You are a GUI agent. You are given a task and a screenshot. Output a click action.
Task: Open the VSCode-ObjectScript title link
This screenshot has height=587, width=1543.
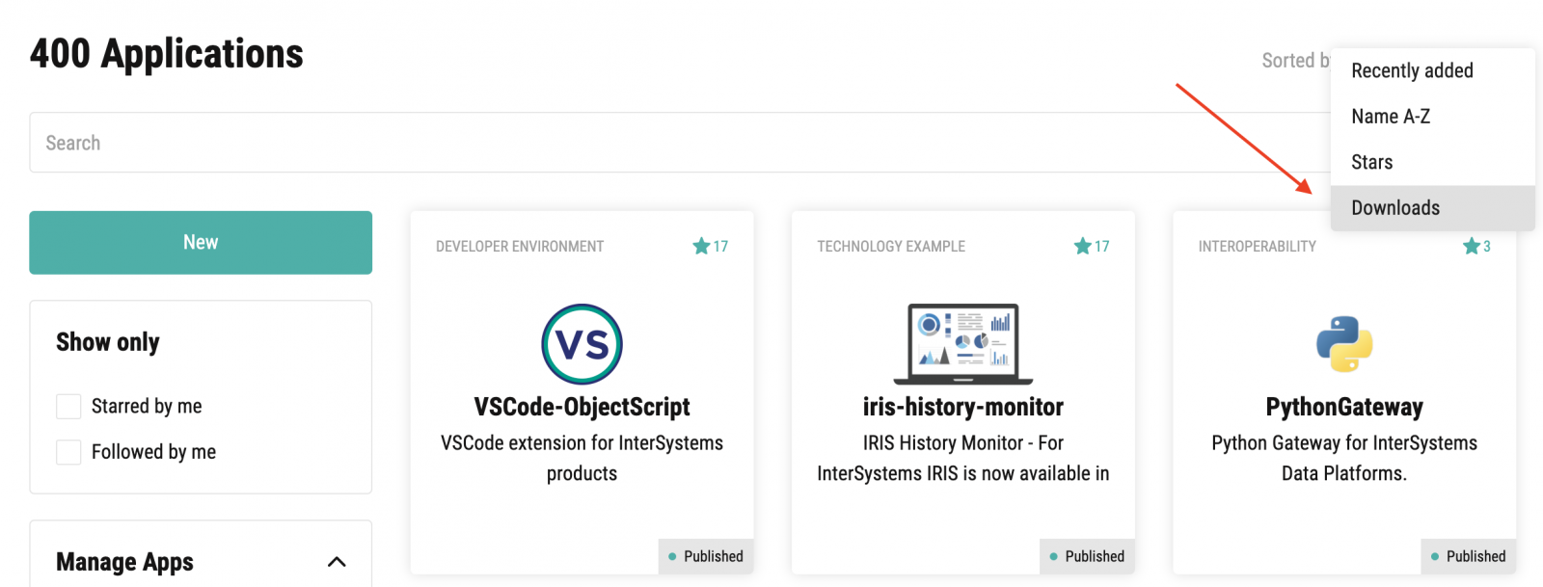pos(582,407)
